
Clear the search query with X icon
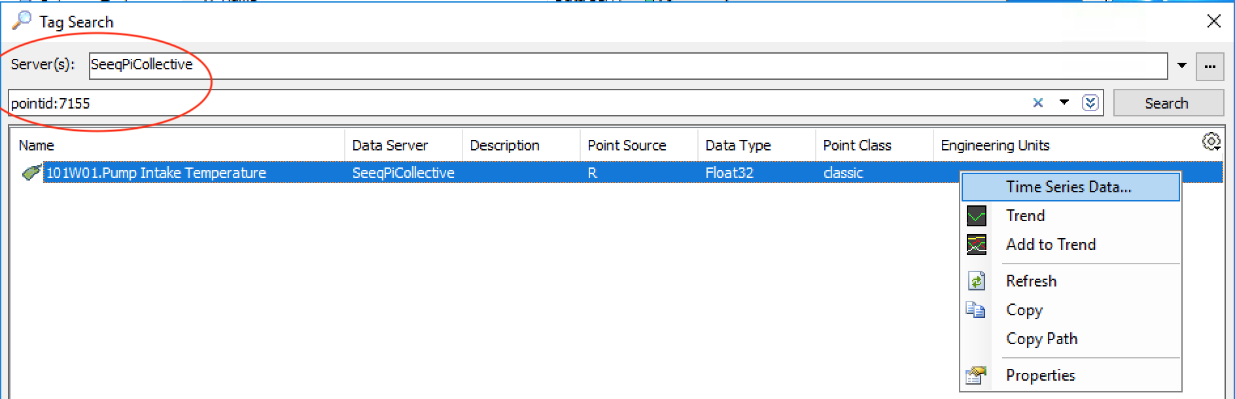click(1037, 103)
